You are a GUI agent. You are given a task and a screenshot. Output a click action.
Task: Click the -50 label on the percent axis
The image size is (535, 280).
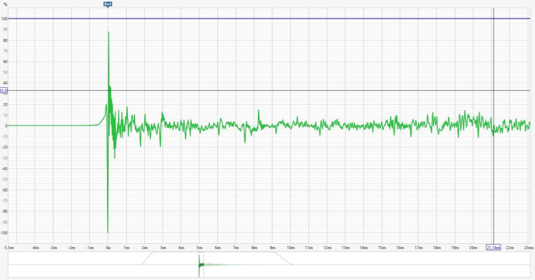[x=4, y=180]
